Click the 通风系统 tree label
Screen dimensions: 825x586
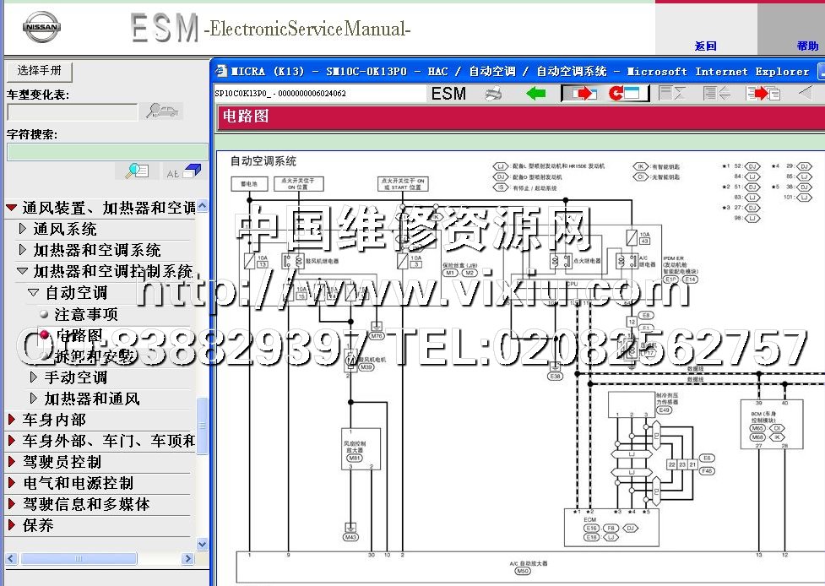point(65,229)
